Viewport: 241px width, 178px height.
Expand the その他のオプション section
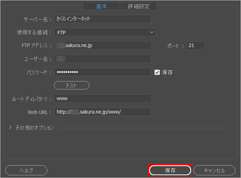[34, 128]
